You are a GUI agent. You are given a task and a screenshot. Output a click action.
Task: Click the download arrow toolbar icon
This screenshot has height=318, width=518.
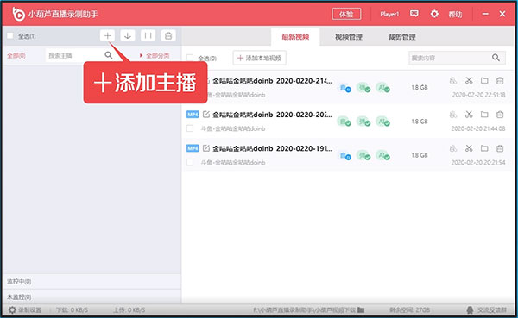[128, 35]
